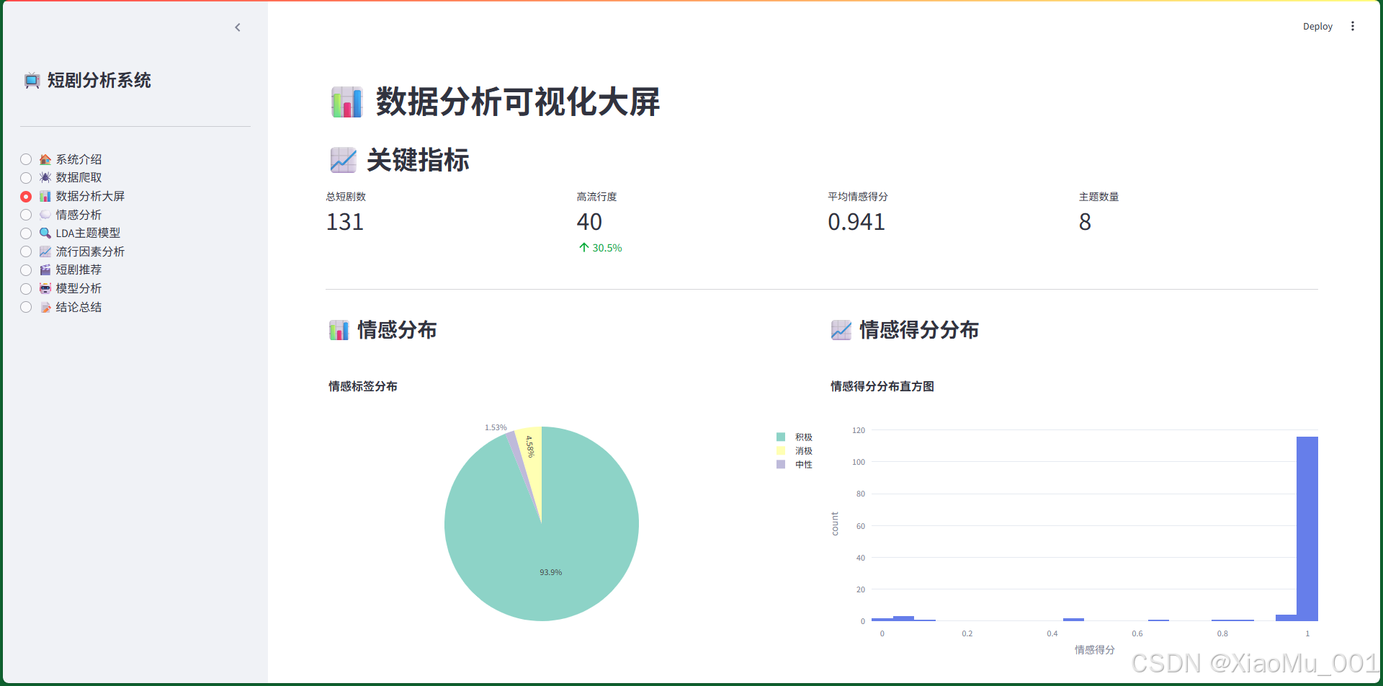Screen dimensions: 1383x686
Task: Select the 情感分析 radio option
Action: pos(26,215)
